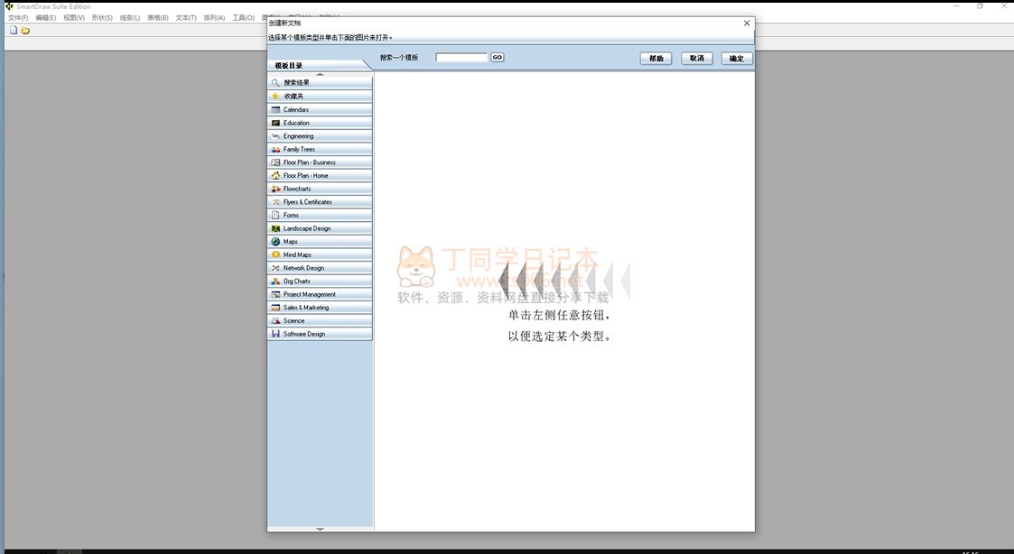Choose the Mind Maps category
1014x554 pixels.
(320, 254)
